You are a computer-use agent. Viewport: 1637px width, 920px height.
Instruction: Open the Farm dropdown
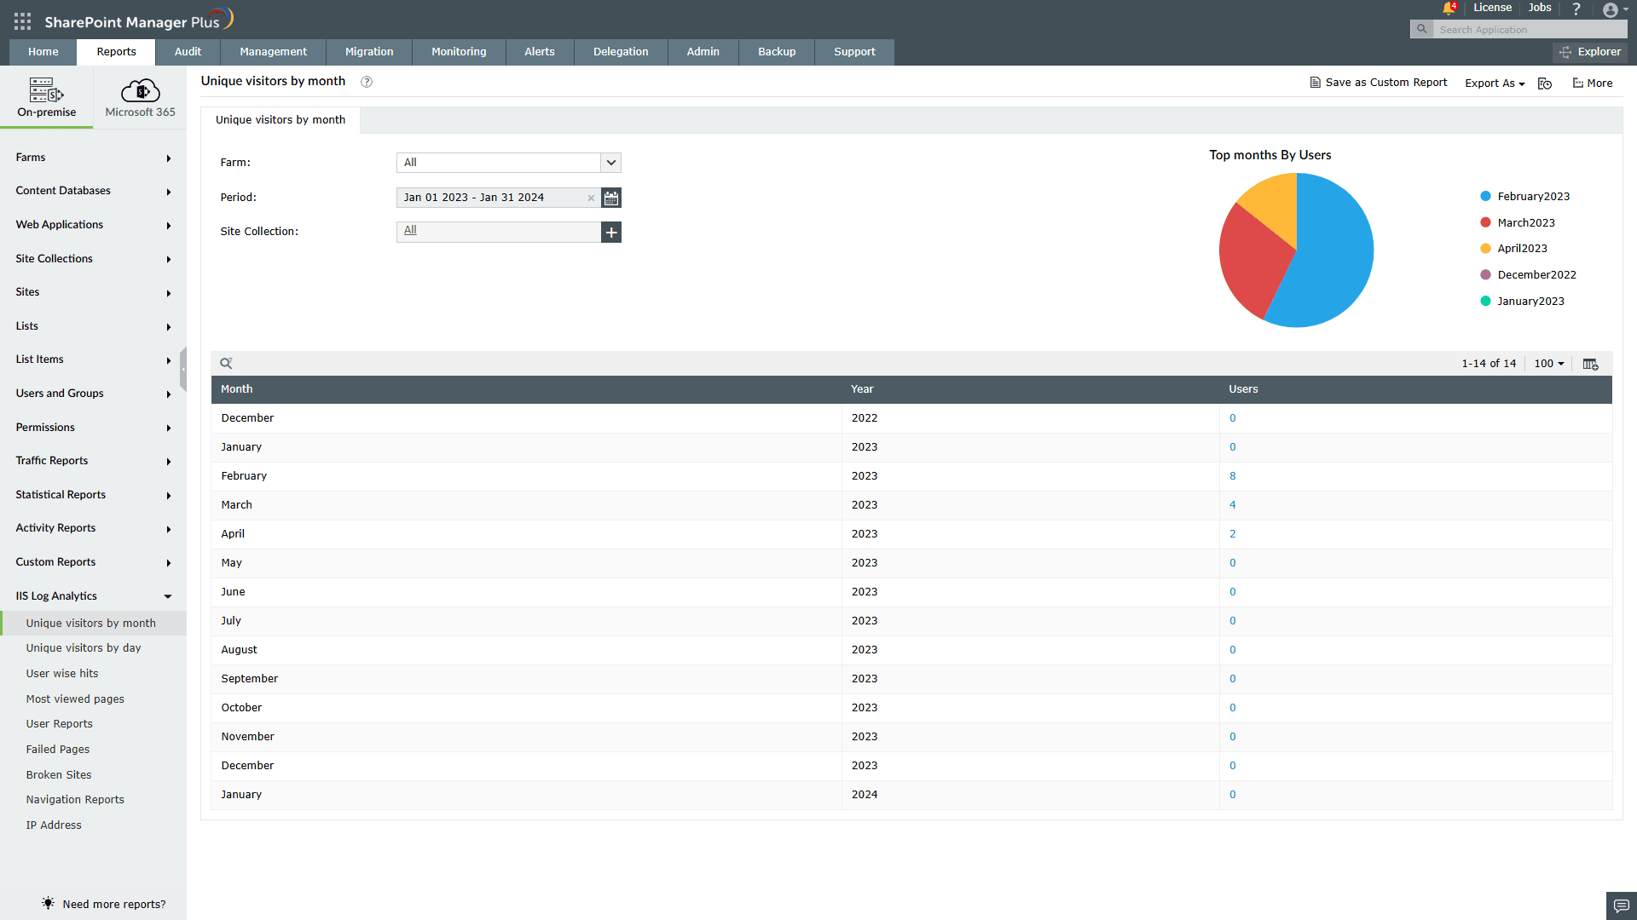(x=610, y=163)
